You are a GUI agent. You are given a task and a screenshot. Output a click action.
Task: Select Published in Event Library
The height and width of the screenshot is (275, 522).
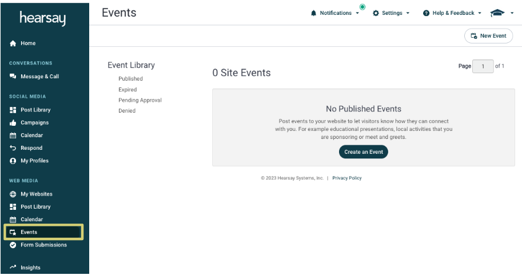[130, 79]
